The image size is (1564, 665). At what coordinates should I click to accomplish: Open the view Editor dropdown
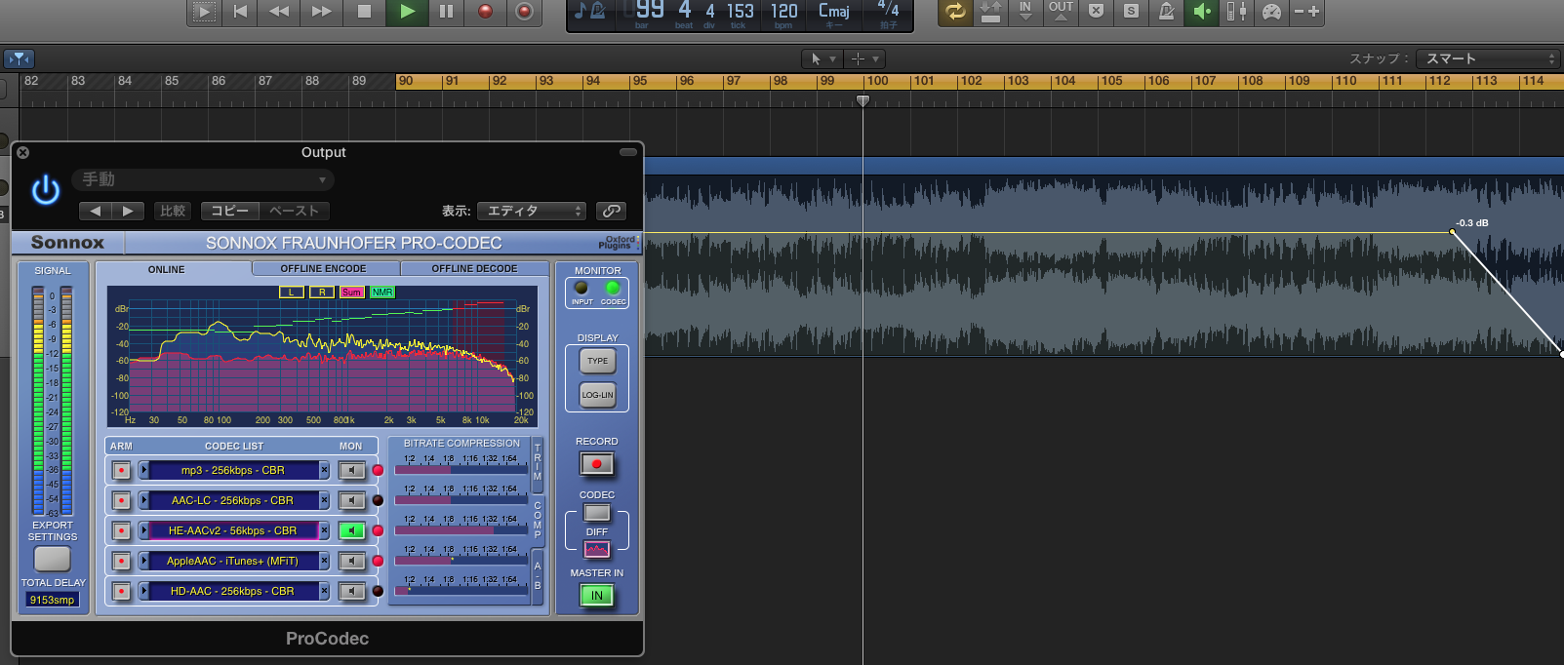532,211
